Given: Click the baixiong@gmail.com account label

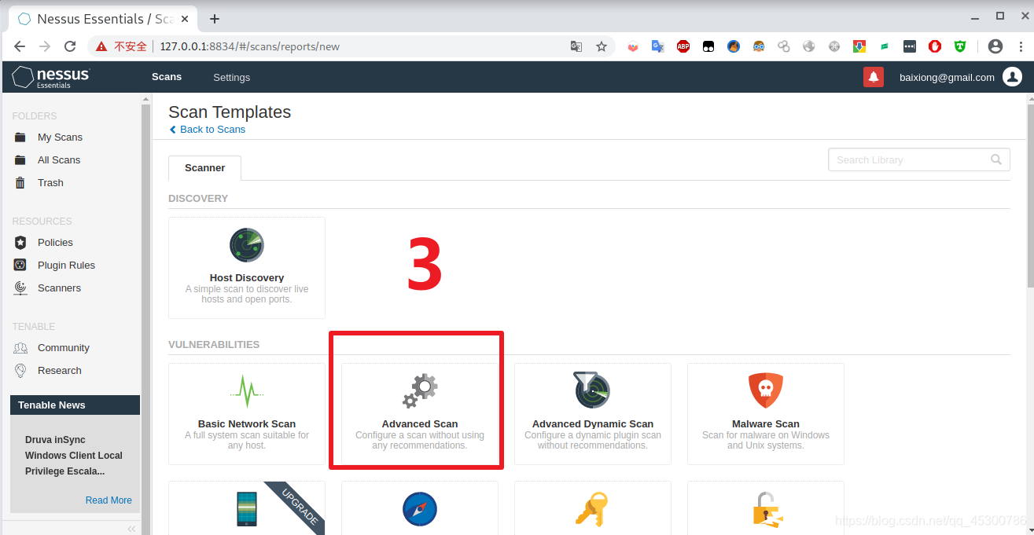Looking at the screenshot, I should (x=947, y=77).
